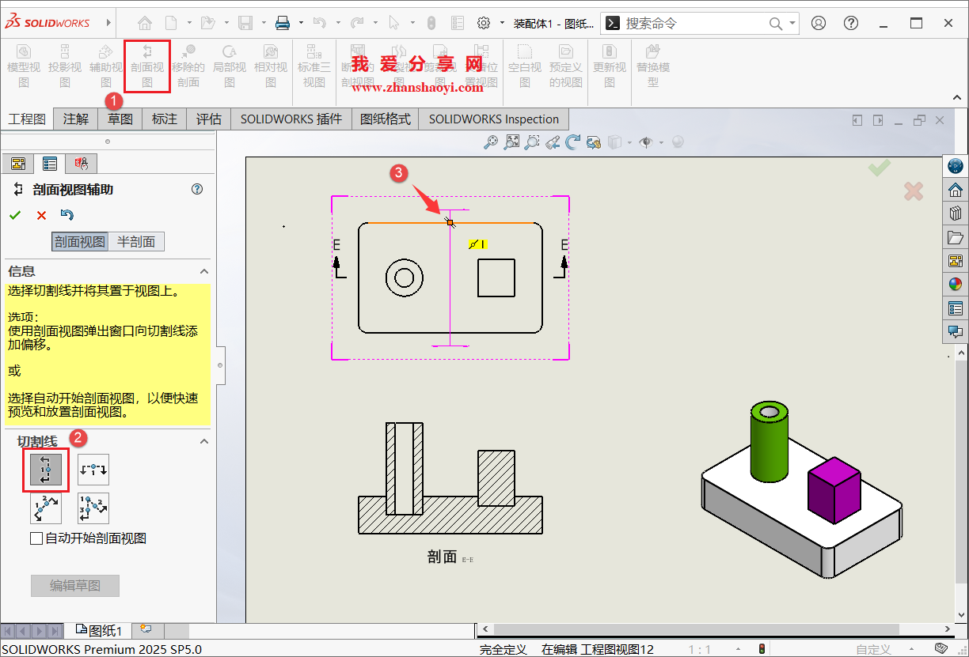Switch to the FeatureManager design tree tab icon

click(18, 164)
